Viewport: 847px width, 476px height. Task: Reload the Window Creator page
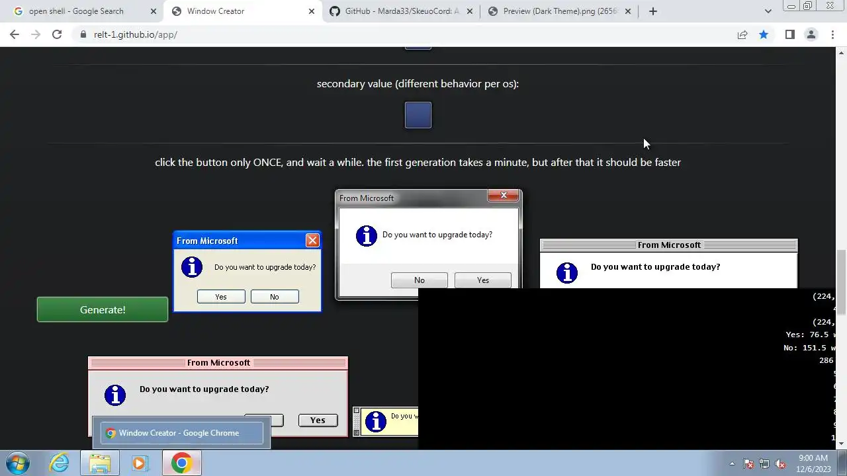coord(57,34)
